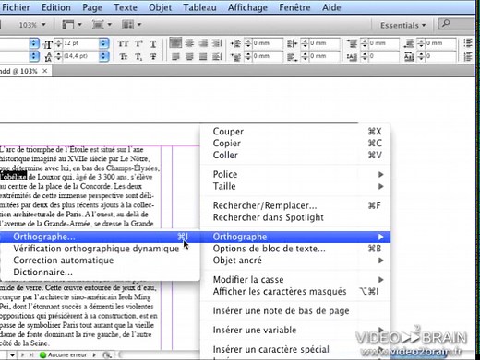480x360 pixels.
Task: Open the Aide menu
Action: (x=331, y=7)
